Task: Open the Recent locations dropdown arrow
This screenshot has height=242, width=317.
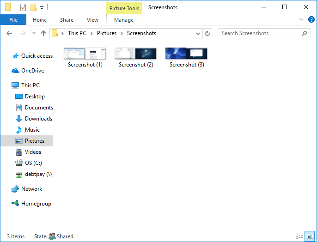Action: (34, 33)
